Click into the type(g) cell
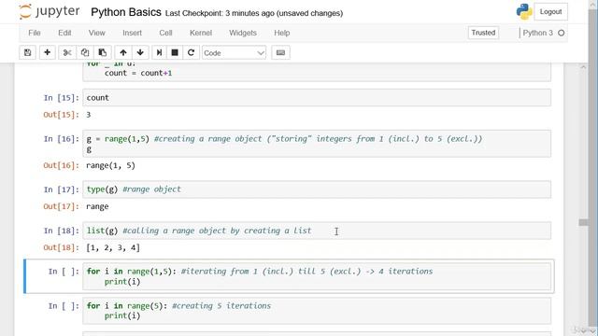 (x=317, y=189)
